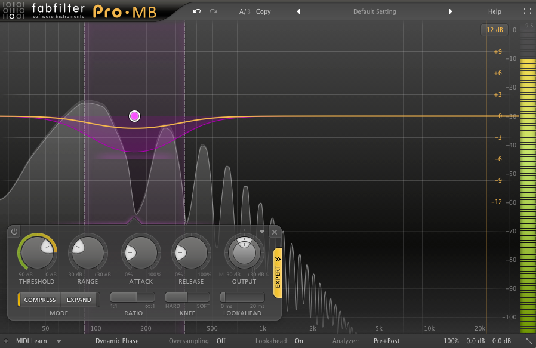Go to previous preset with left arrow
This screenshot has height=348, width=536.
pyautogui.click(x=299, y=11)
